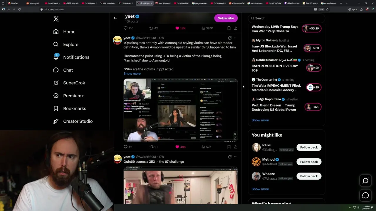Repost the post with 10 reposts
The height and width of the screenshot is (211, 376).
[154, 147]
